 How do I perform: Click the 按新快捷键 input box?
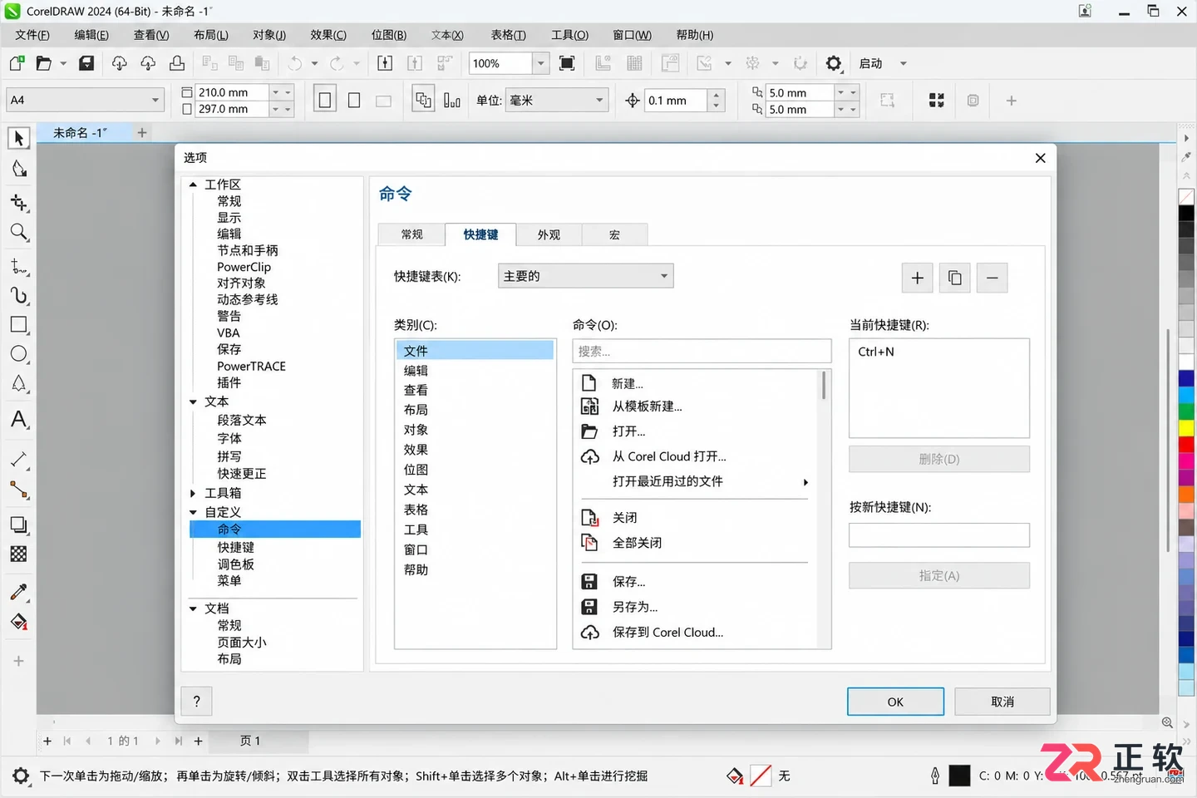pyautogui.click(x=939, y=535)
